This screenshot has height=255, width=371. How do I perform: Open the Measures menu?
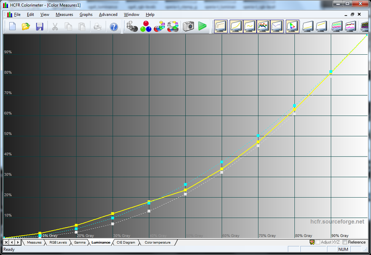pos(64,15)
